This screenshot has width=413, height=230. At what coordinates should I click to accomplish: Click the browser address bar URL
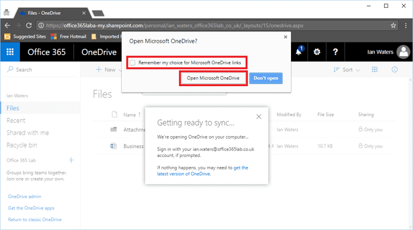[x=174, y=25]
